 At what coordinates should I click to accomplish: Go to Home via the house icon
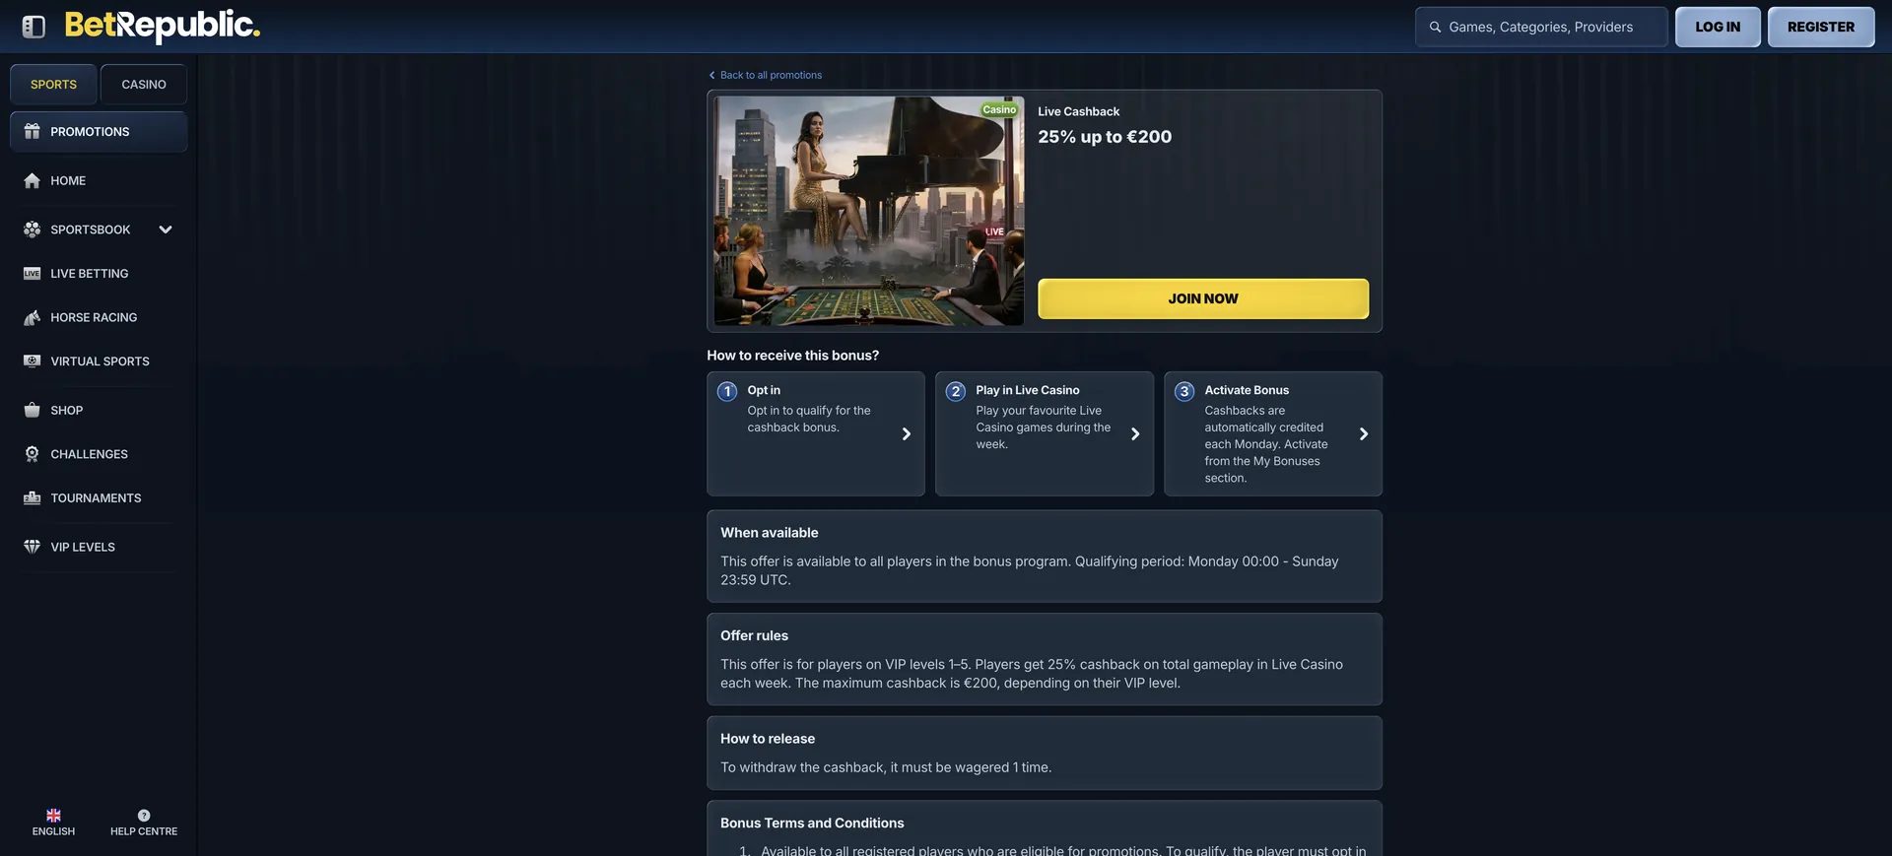[33, 180]
